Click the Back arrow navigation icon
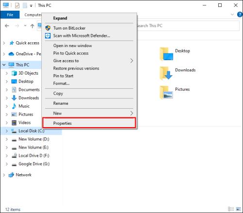Screen dimensions: 243x213 click(7, 26)
